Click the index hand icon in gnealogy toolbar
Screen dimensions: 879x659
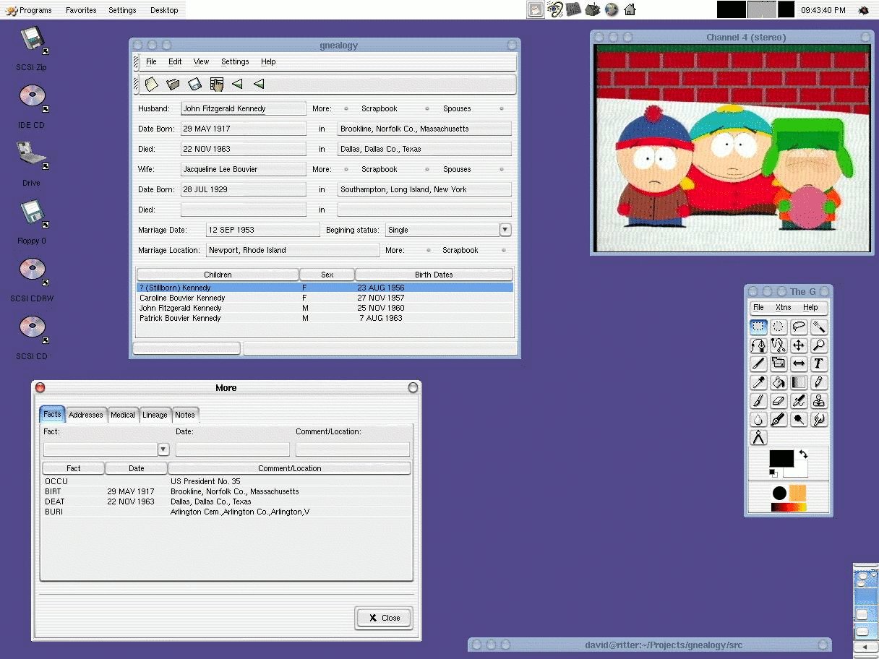[216, 85]
